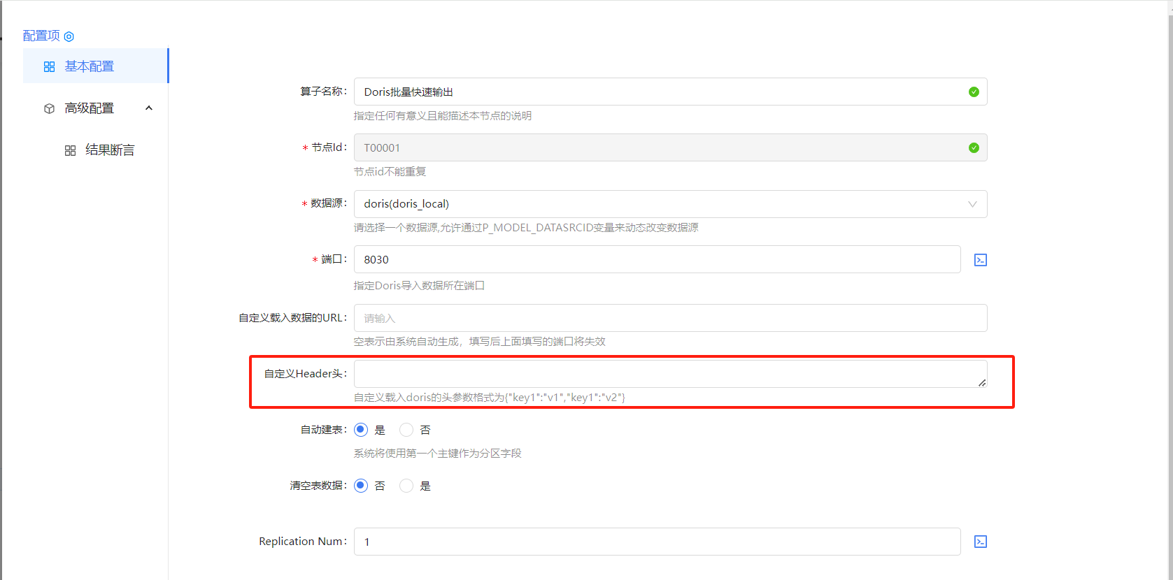Click the Replication Num input field

tap(656, 542)
